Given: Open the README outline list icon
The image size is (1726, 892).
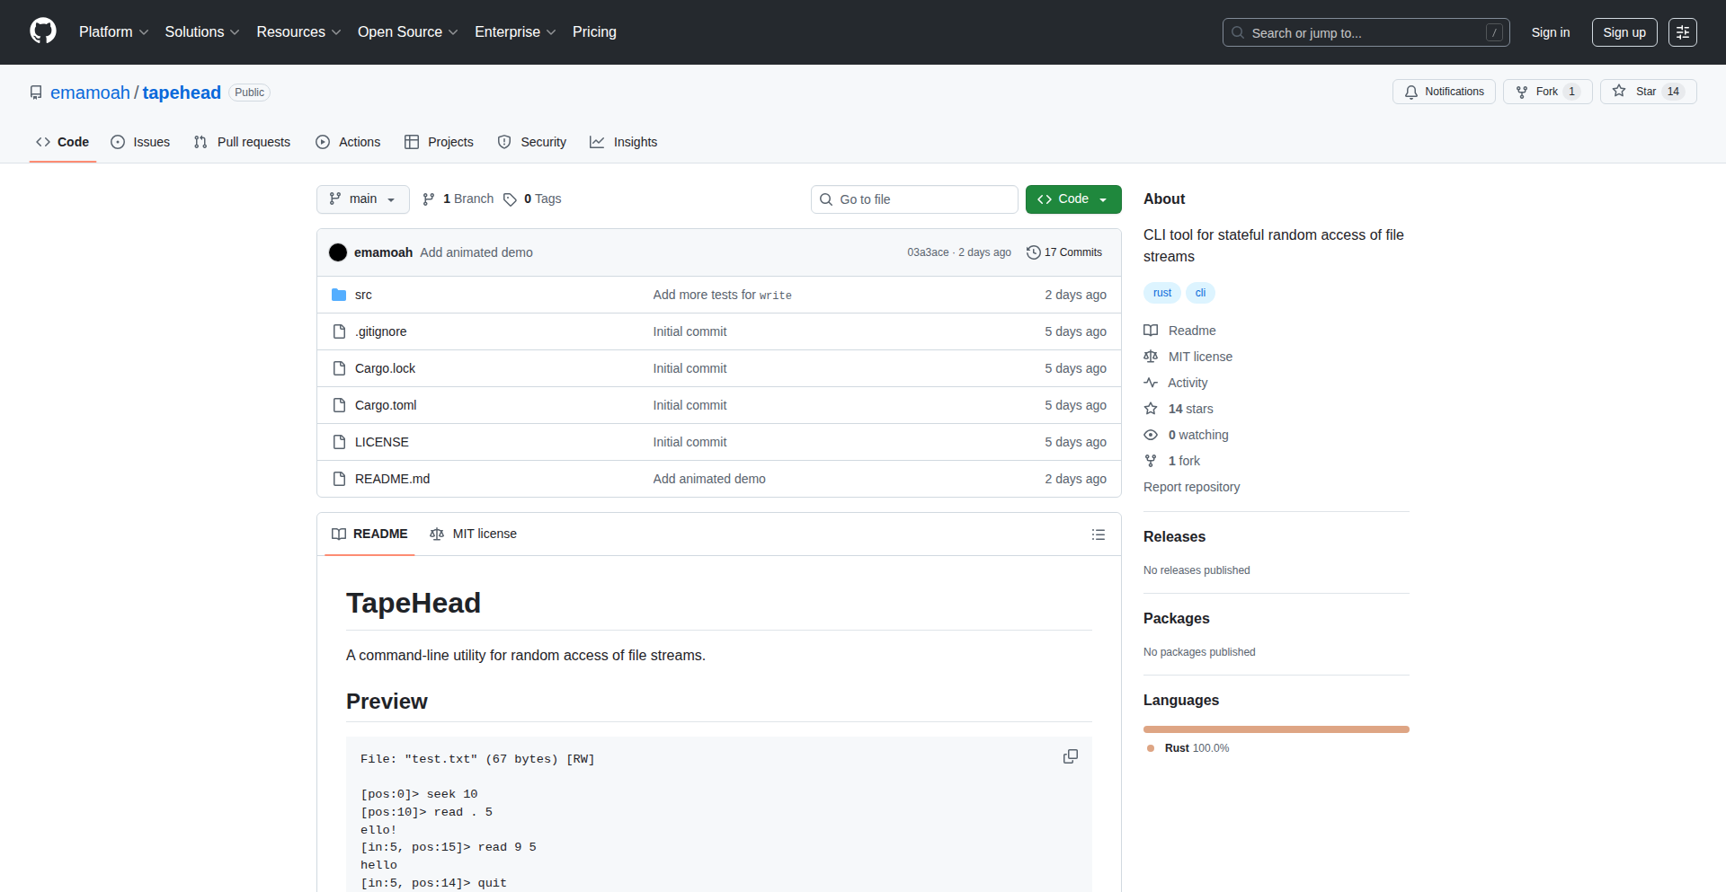Looking at the screenshot, I should pos(1098,534).
